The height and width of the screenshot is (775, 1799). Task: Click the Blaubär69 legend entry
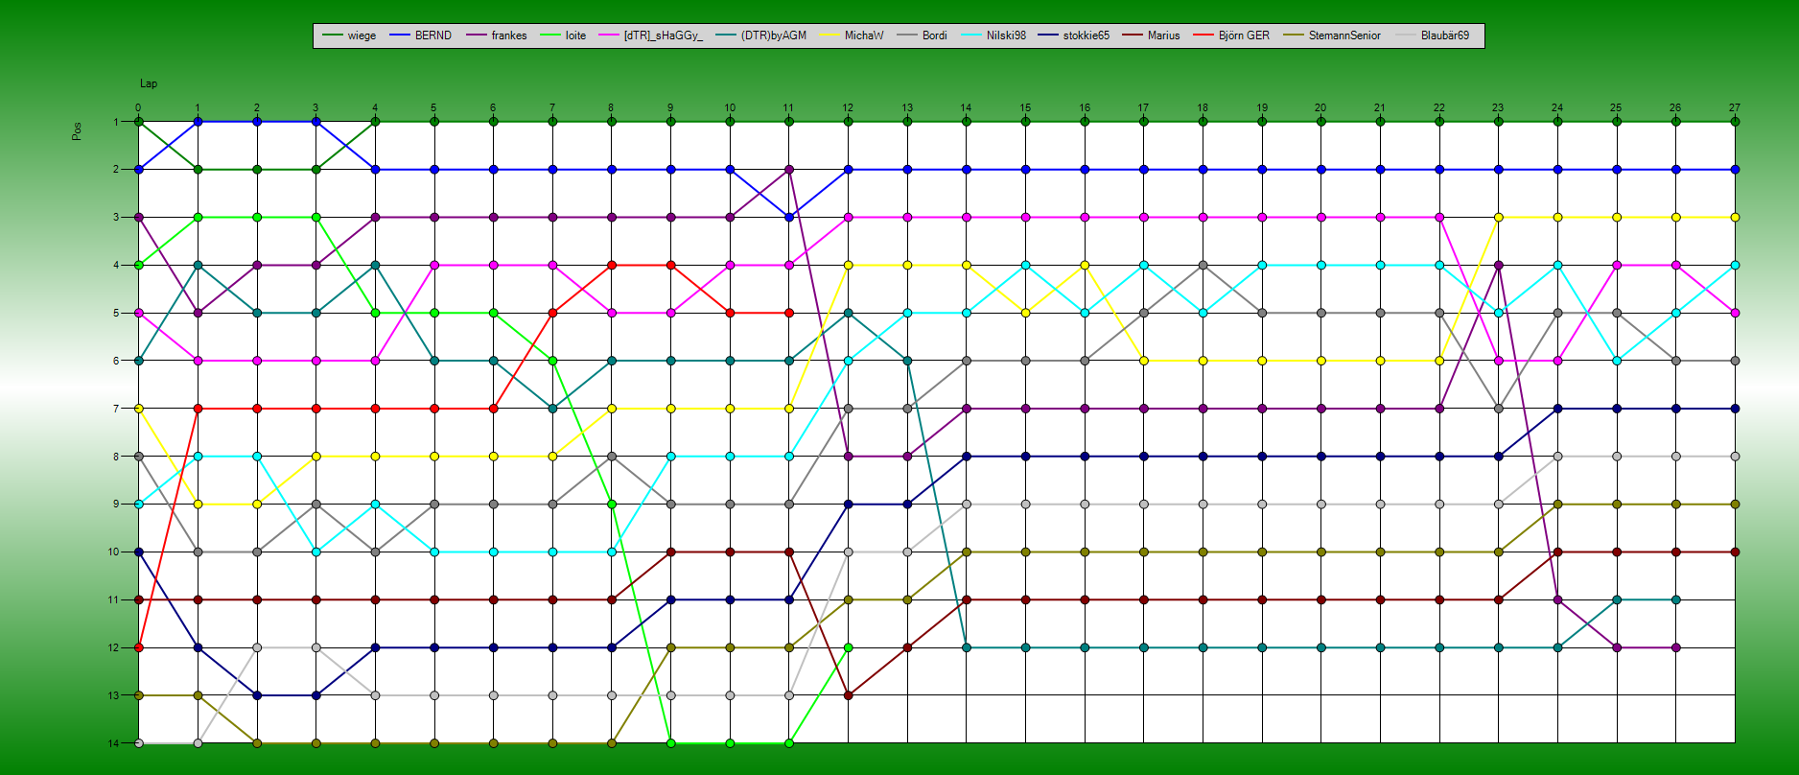point(1431,35)
